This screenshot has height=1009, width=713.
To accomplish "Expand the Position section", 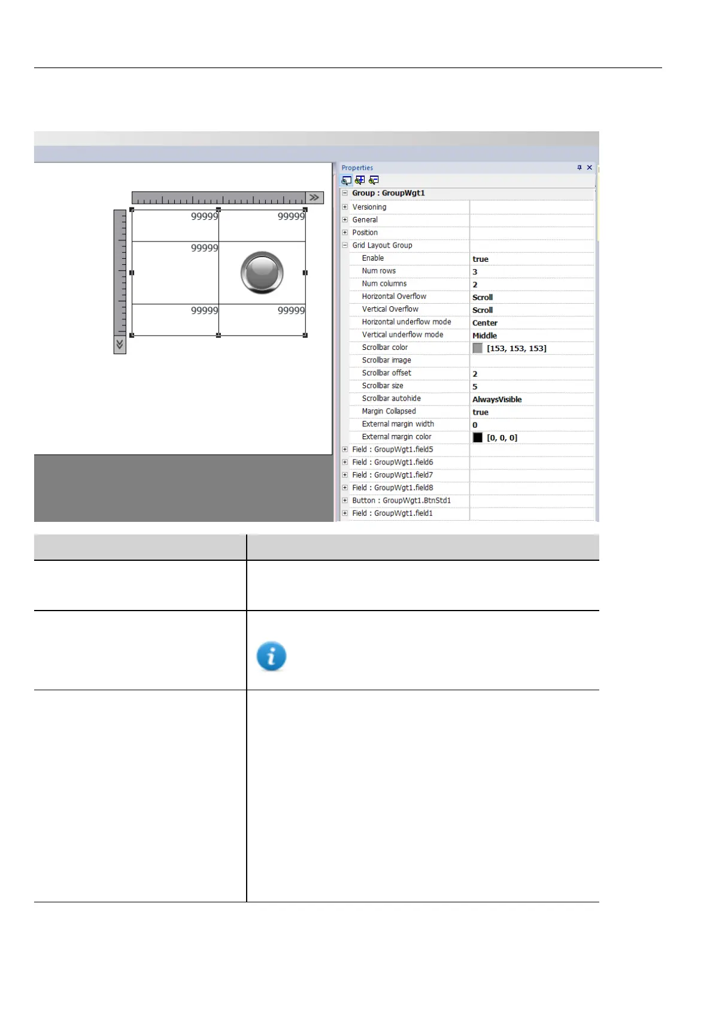I will 345,232.
